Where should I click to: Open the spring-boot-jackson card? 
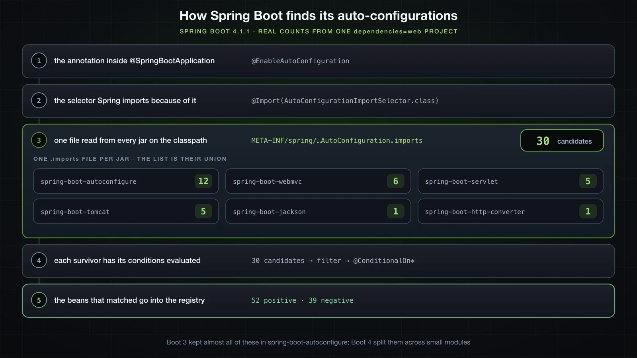click(x=318, y=212)
